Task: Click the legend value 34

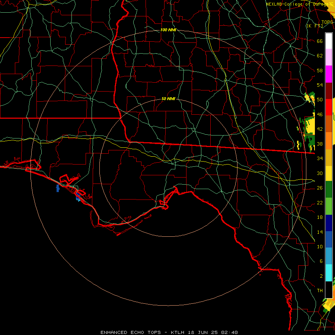Action: 320,159
